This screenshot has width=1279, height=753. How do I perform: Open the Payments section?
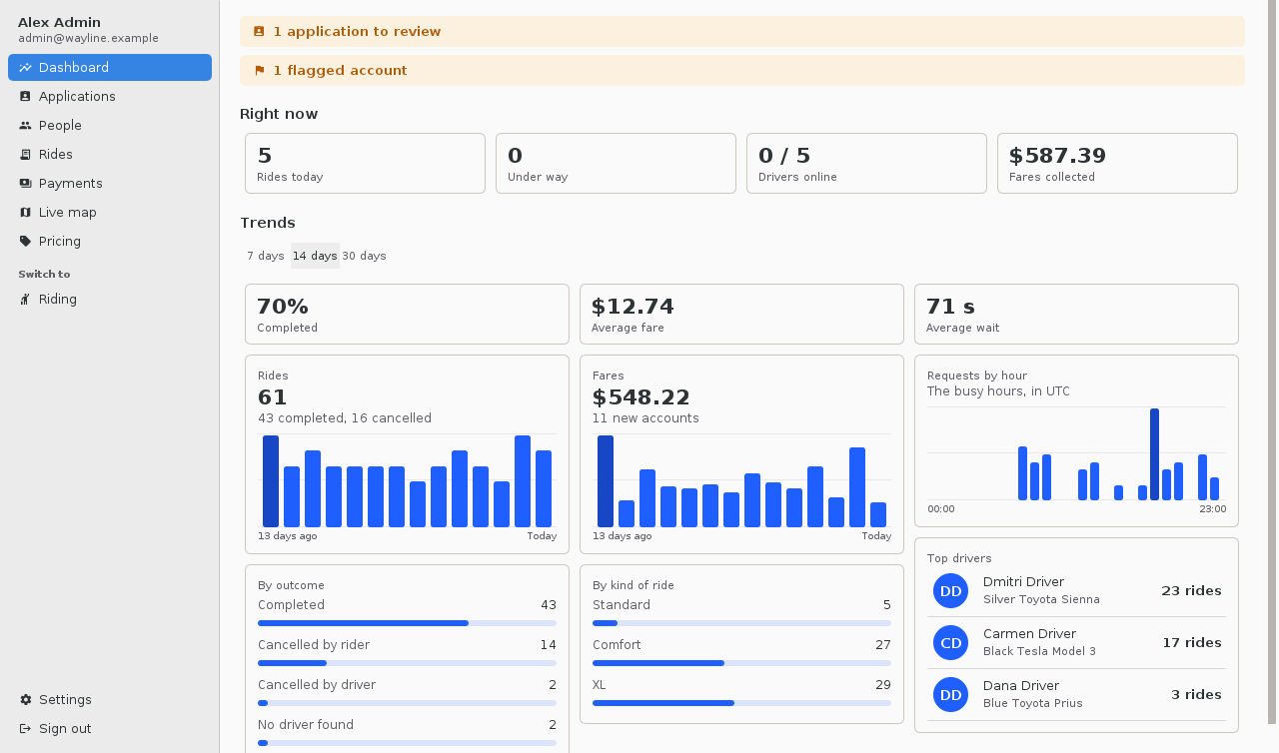(x=110, y=184)
